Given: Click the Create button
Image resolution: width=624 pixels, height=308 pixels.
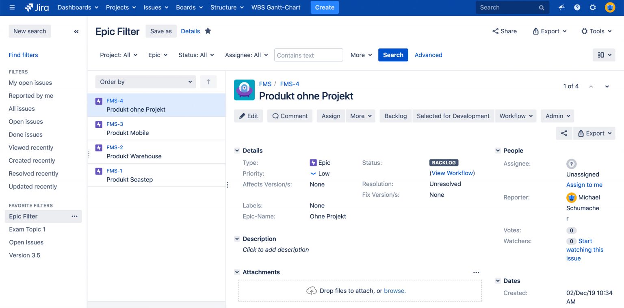Looking at the screenshot, I should coord(325,7).
